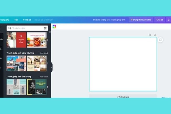Click Thêm trang to add a page
Screen dimensions: 171x114
click(123, 97)
